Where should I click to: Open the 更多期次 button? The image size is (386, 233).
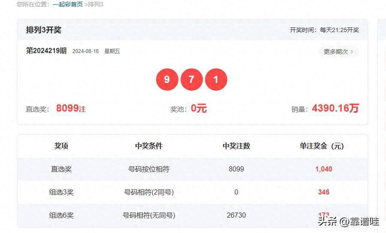[338, 52]
